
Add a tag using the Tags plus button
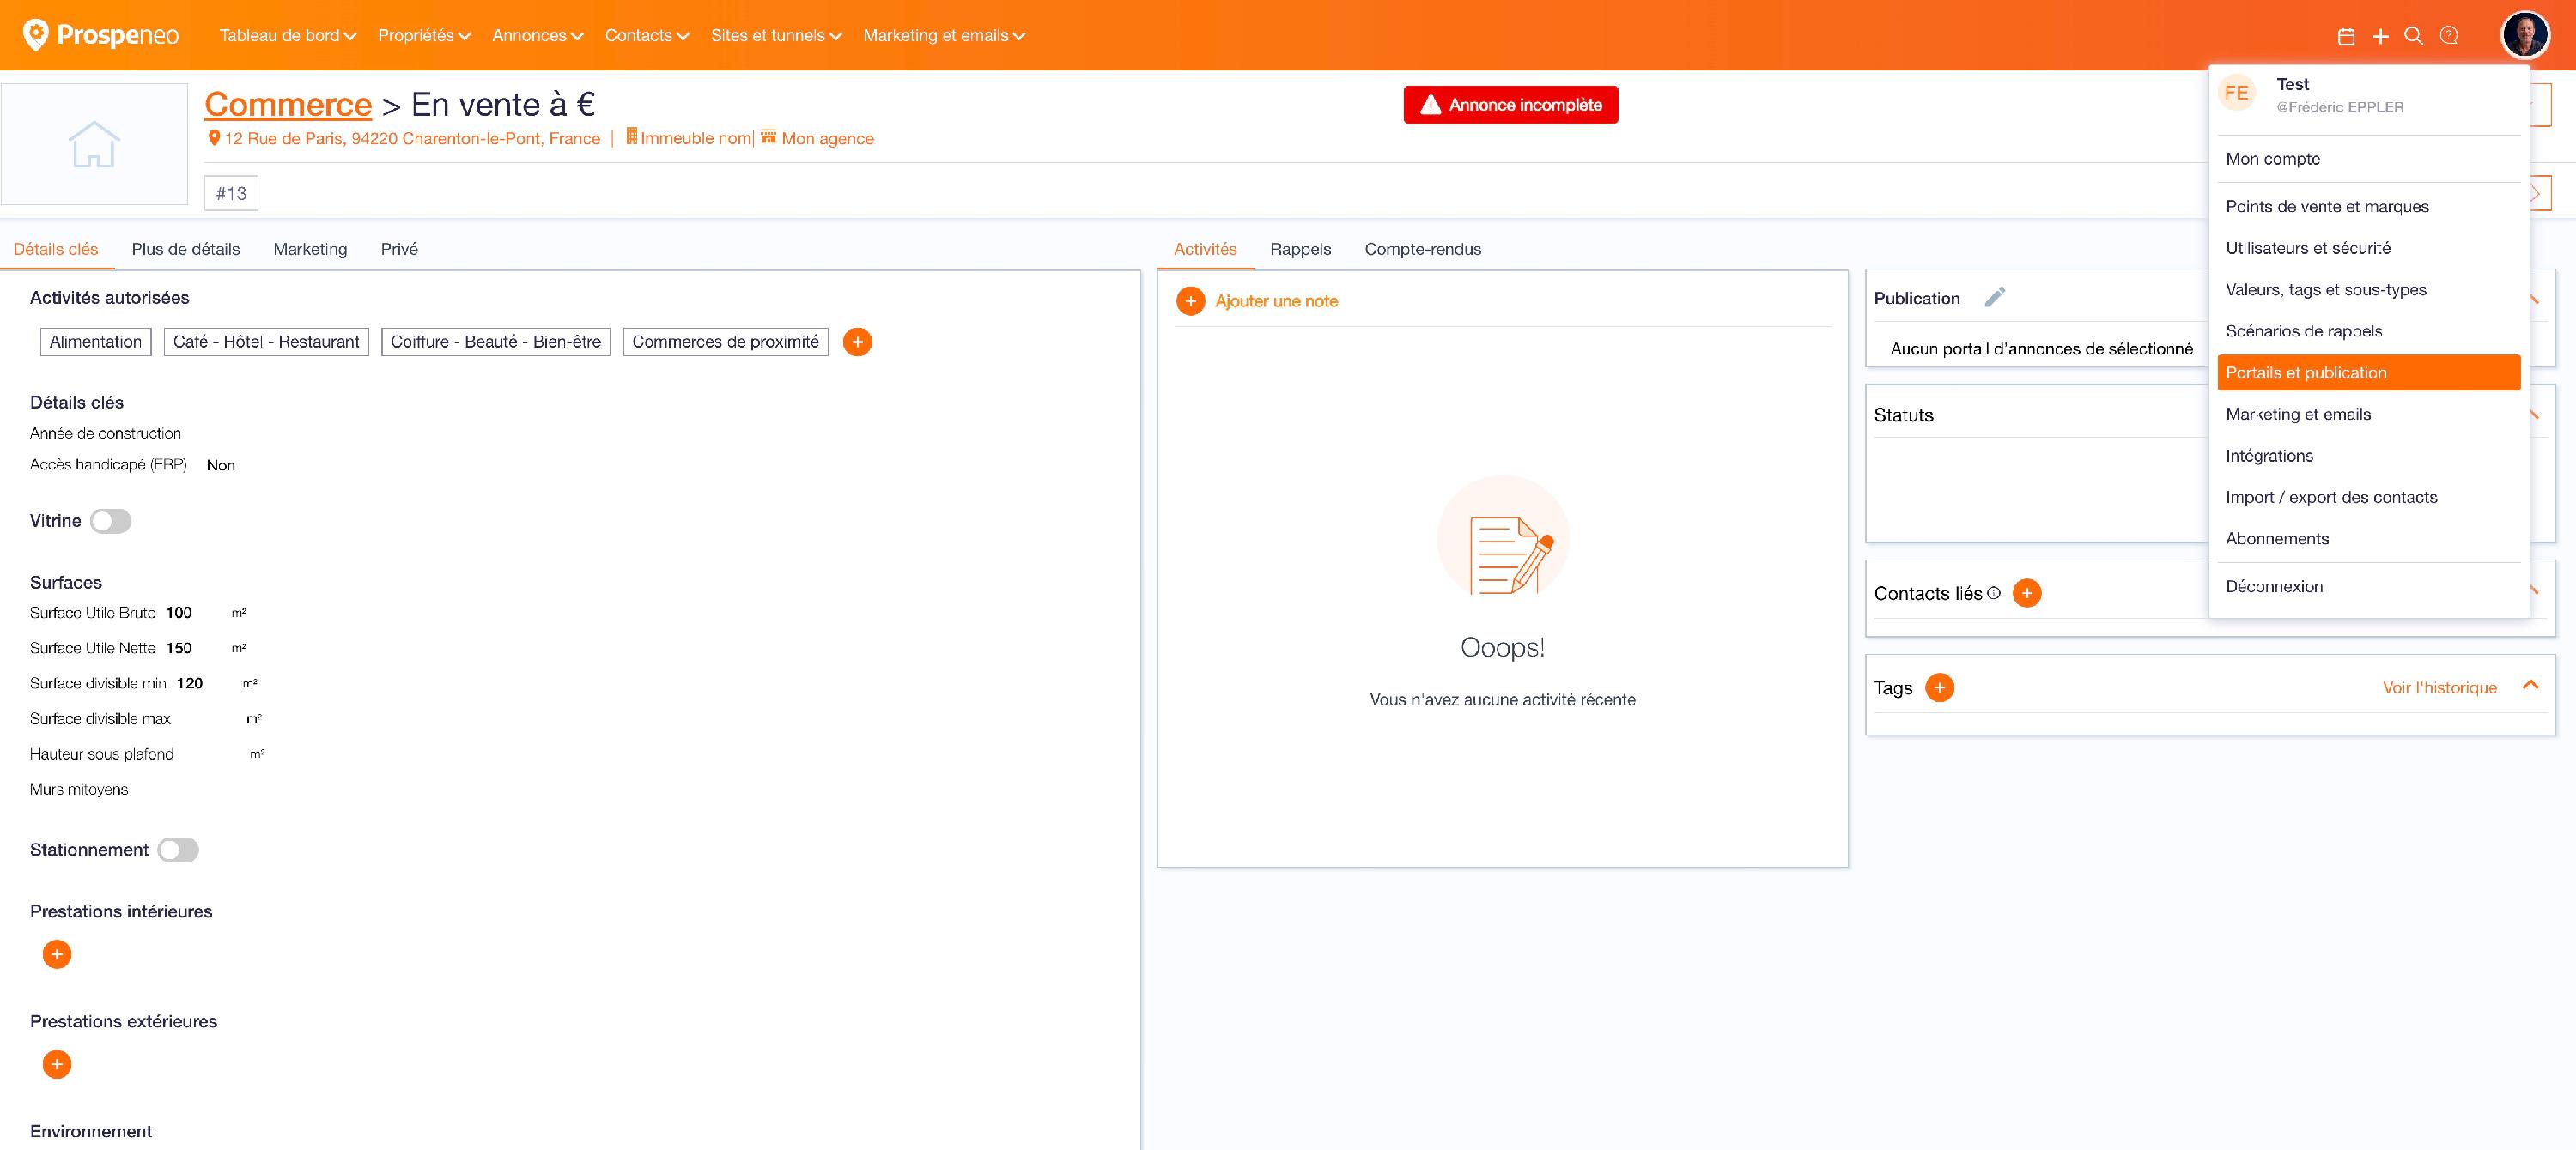pyautogui.click(x=1939, y=687)
